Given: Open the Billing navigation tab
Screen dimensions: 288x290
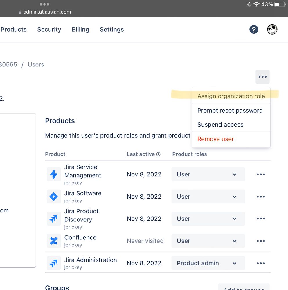Looking at the screenshot, I should point(80,29).
